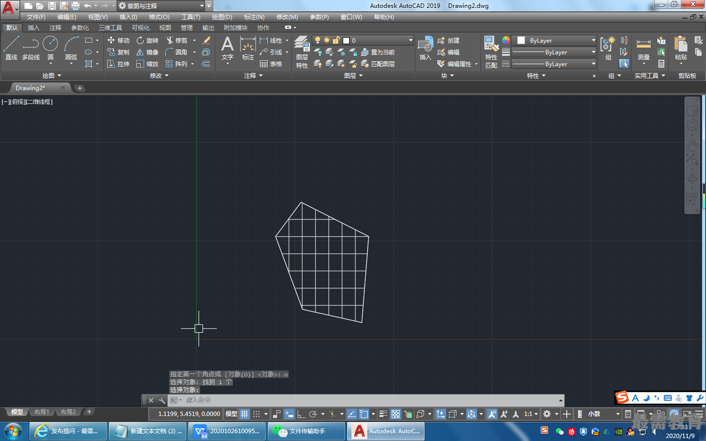The height and width of the screenshot is (441, 706).
Task: Open the 文件(F) menu
Action: point(36,17)
